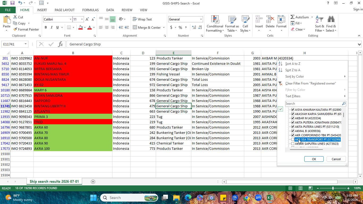This screenshot has height=204, width=363.
Task: Switch to the DATA ribbon tab
Action: pyautogui.click(x=110, y=10)
